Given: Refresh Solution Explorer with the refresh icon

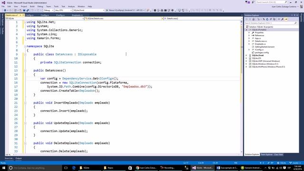Looking at the screenshot, I should (267, 19).
